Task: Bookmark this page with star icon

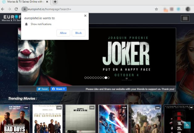Action: pos(156,9)
